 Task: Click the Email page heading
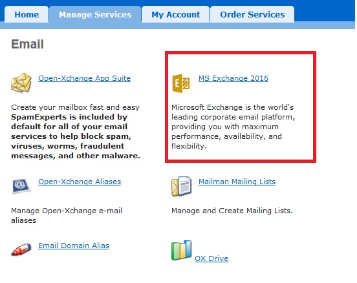tap(27, 44)
